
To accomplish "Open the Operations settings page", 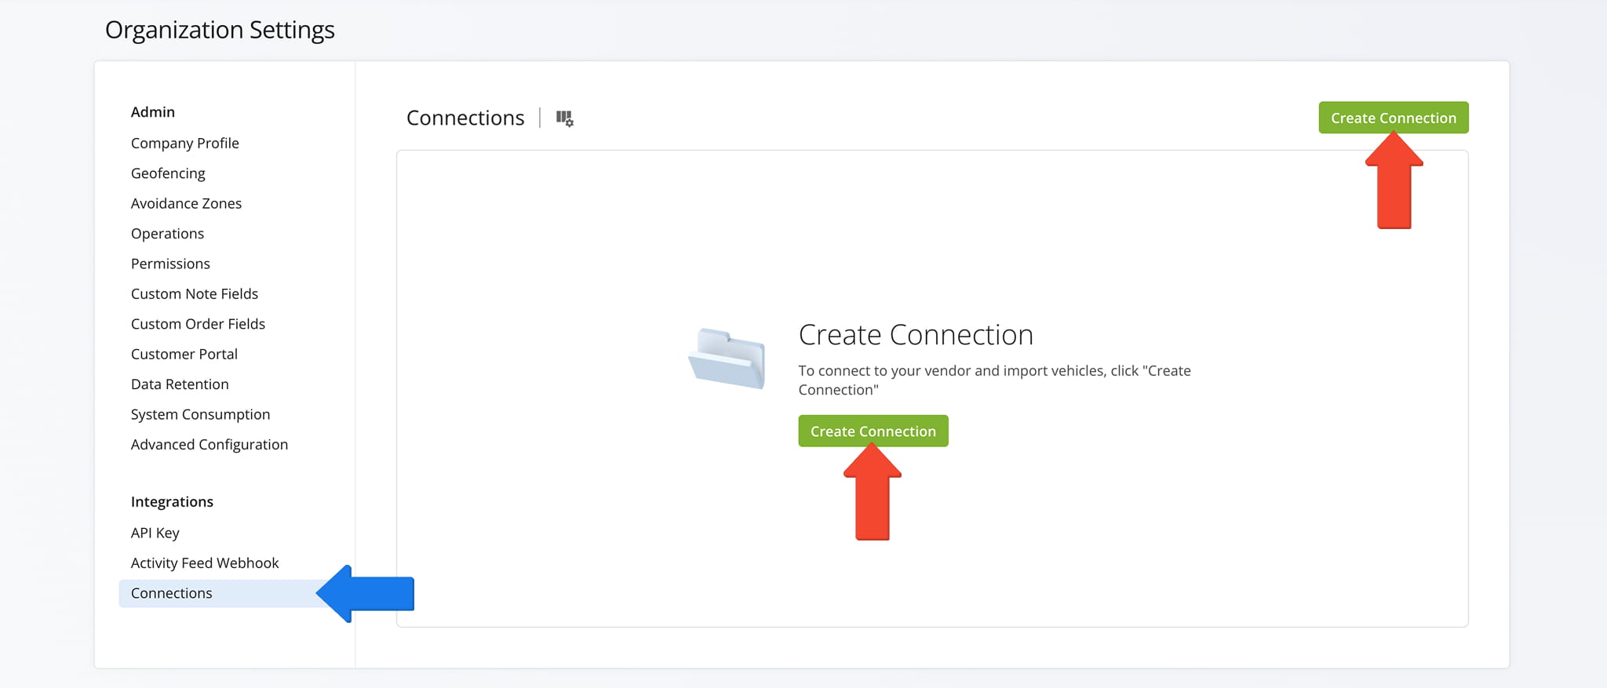I will [167, 234].
